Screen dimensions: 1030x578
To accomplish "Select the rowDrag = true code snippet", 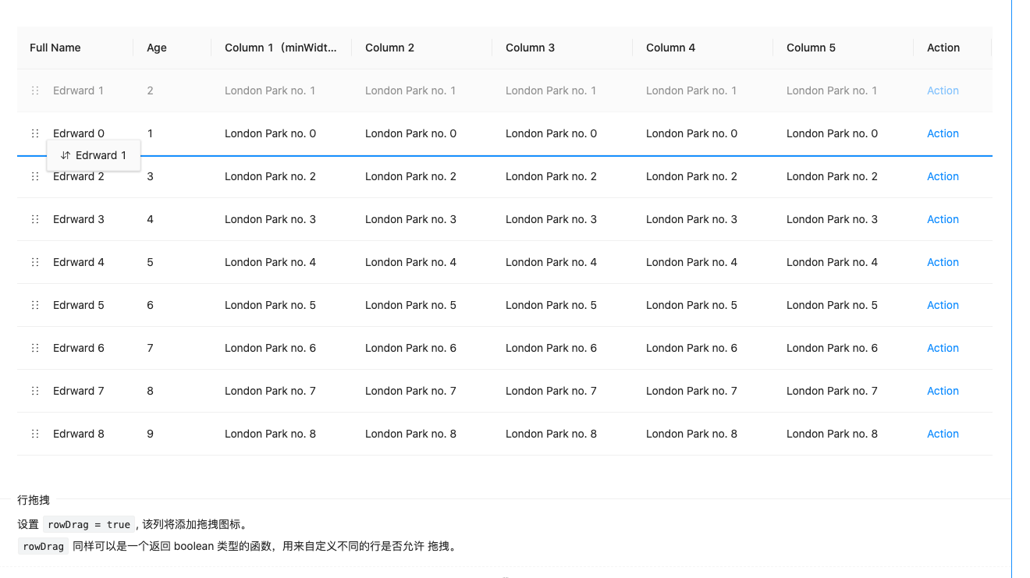I will [x=89, y=524].
